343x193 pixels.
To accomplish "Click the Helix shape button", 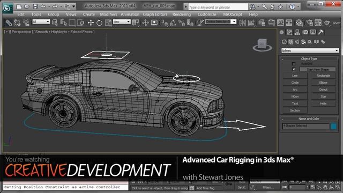I will 323,103.
